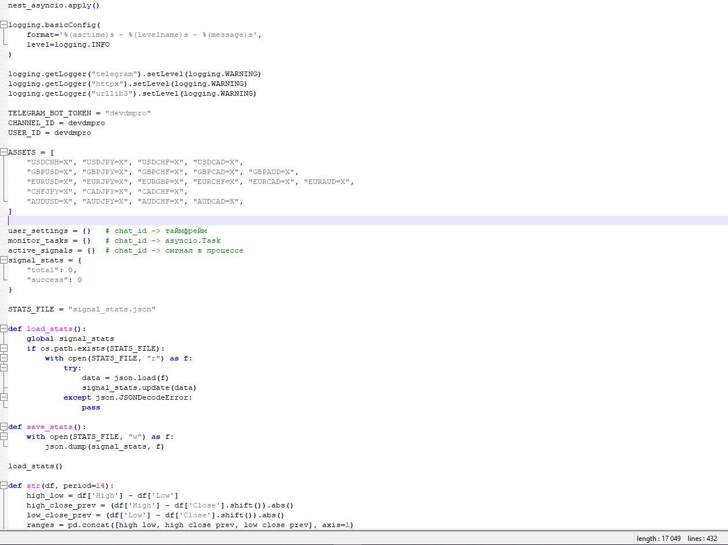Collapse the logging.basicConfig( fold block

tap(4, 25)
